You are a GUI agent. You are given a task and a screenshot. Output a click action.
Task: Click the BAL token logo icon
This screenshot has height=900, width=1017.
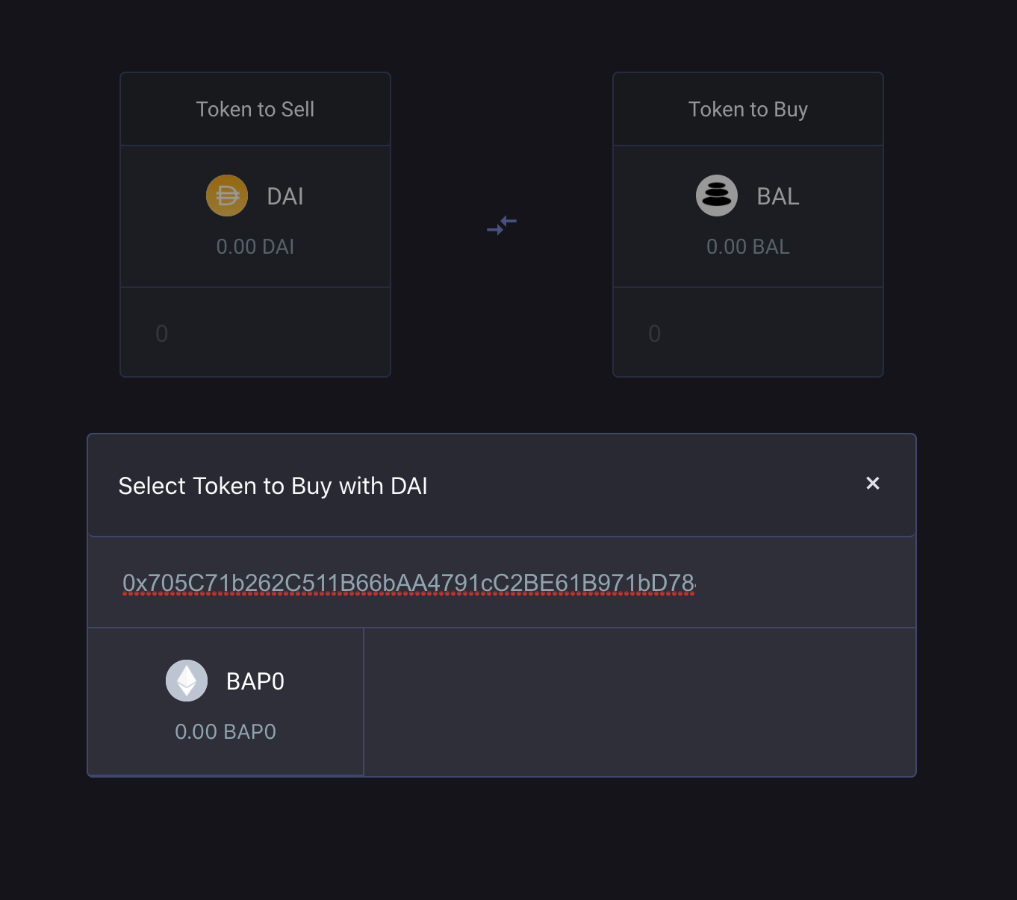pyautogui.click(x=717, y=196)
